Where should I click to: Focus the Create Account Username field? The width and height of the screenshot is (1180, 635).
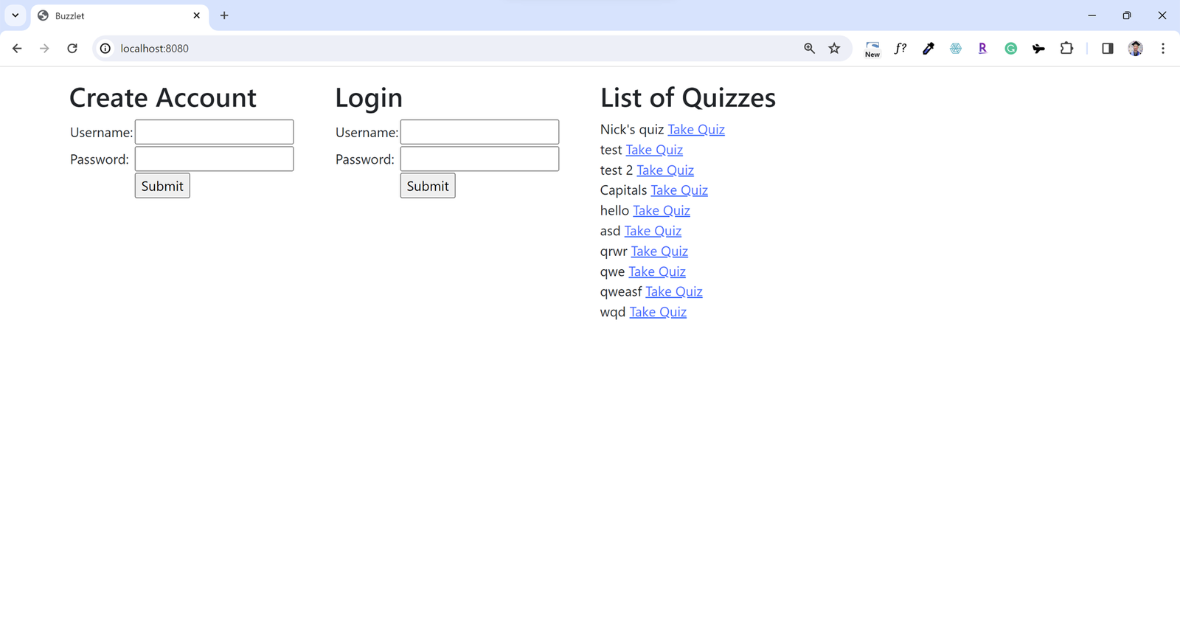[214, 132]
